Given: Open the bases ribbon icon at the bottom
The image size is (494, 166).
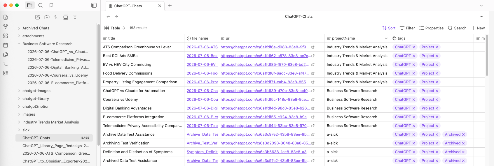Looking at the screenshot, I should tap(6, 73).
